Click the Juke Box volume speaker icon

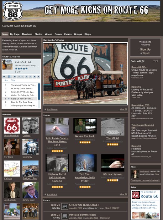click(30, 77)
